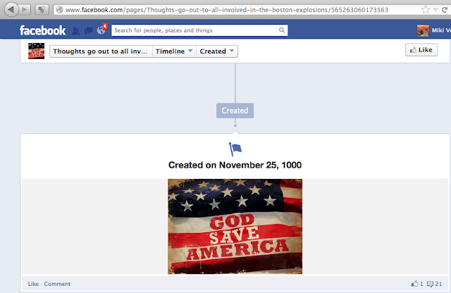Open the comments count bubble icon
The image size is (451, 293).
[430, 284]
